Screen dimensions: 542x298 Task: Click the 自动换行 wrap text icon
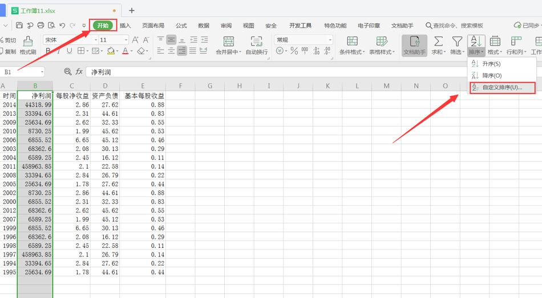[257, 42]
